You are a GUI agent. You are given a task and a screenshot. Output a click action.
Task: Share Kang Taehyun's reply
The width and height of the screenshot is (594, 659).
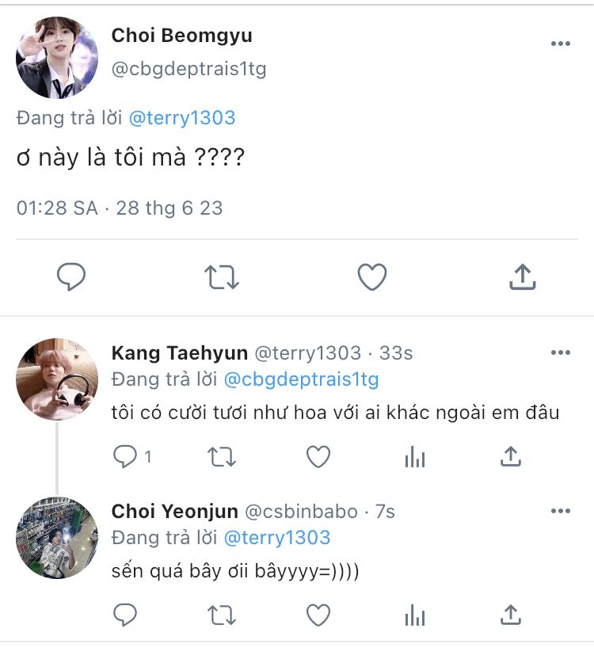tap(511, 456)
